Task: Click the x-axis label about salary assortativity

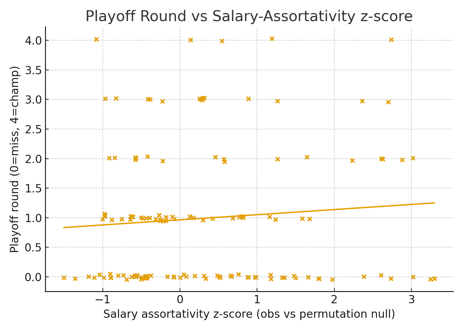Action: point(249,314)
